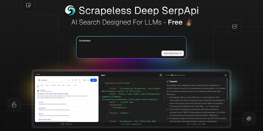Open the Scrapeless sitelink below Pricing
This screenshot has height=131, width=263.
[x=42, y=108]
